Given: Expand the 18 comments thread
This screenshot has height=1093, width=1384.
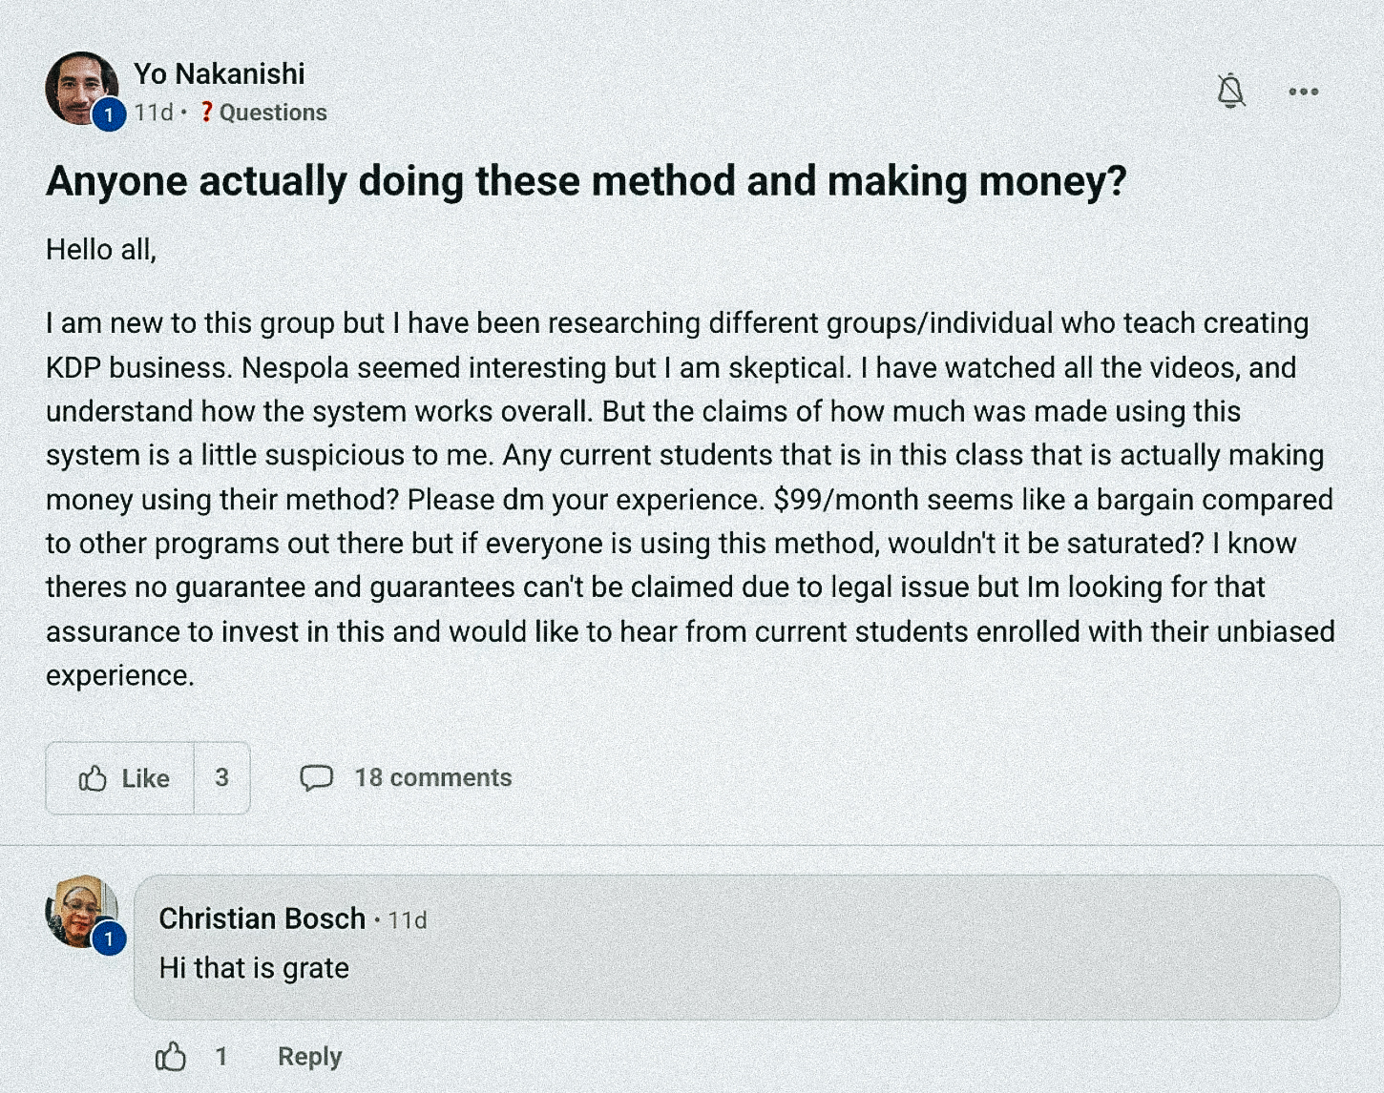Looking at the screenshot, I should click(x=432, y=778).
